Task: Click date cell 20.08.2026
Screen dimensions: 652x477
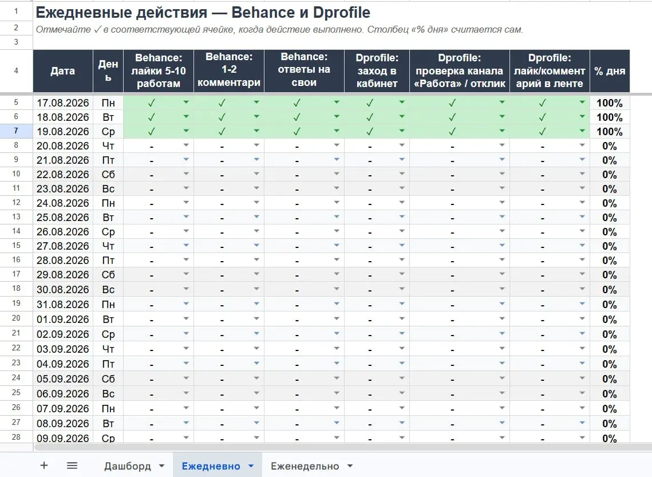Action: tap(63, 145)
